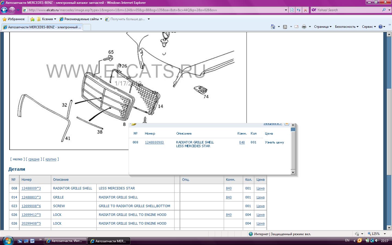Viewport: 392px width, 245px height.
Task: Click Цена link for GRILLE row 014
Action: click(x=260, y=197)
